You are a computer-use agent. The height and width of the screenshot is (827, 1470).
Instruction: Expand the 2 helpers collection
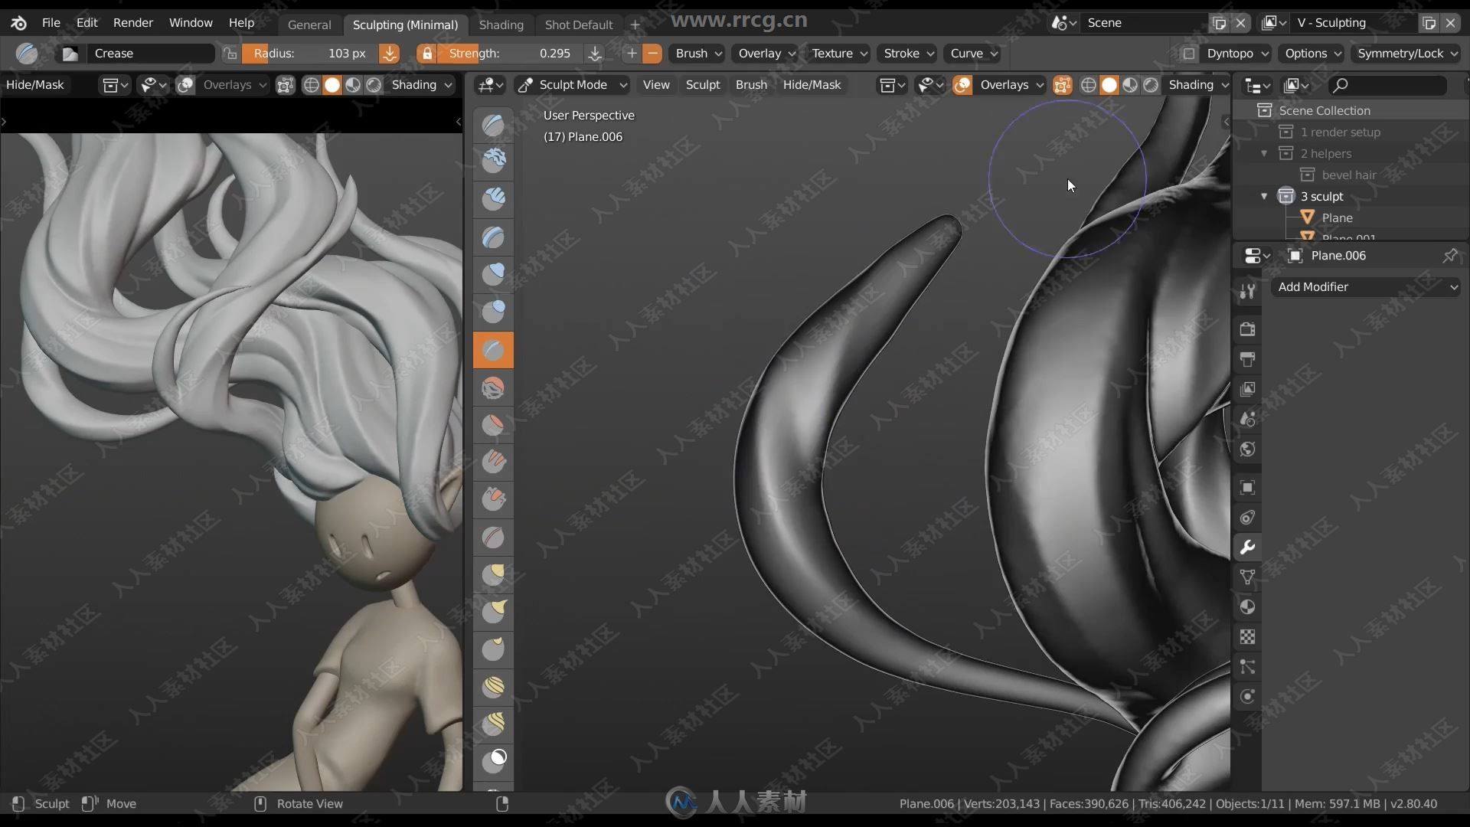point(1265,152)
